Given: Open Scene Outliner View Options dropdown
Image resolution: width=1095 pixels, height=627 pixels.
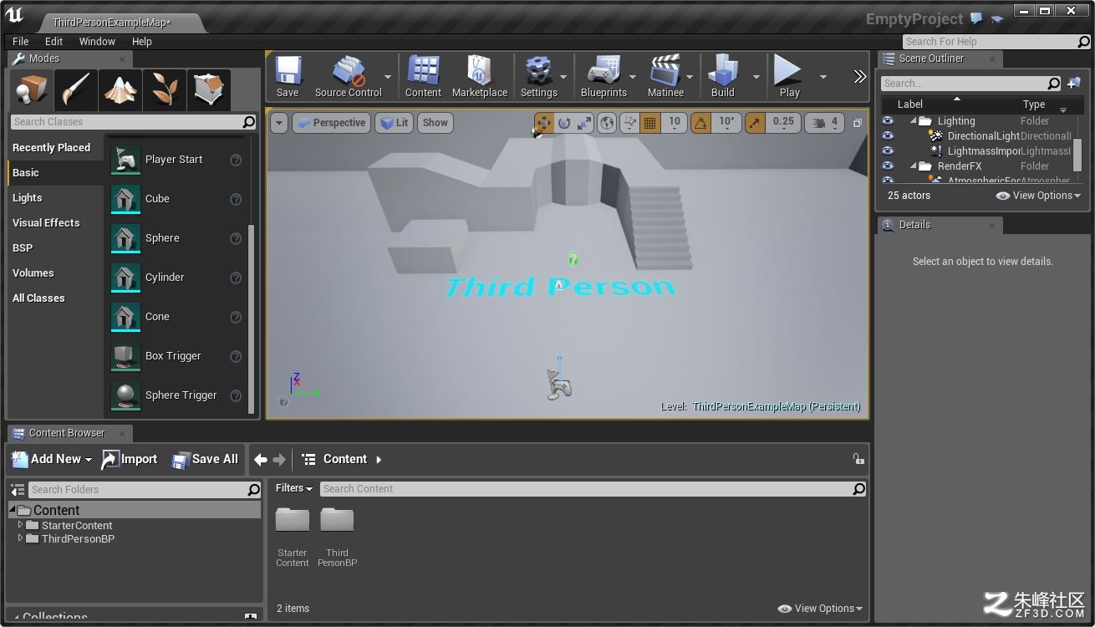Looking at the screenshot, I should tap(1038, 196).
